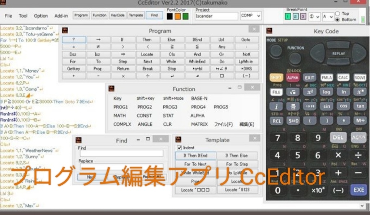Open the Option menu
The image size is (370, 215).
[x=40, y=16]
